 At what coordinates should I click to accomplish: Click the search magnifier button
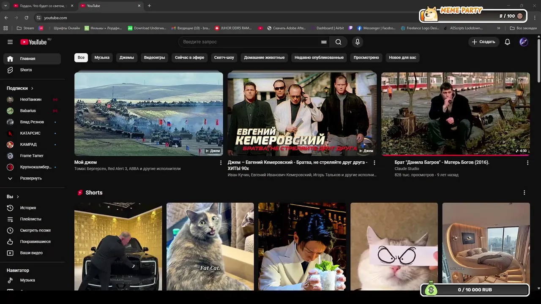(x=338, y=42)
